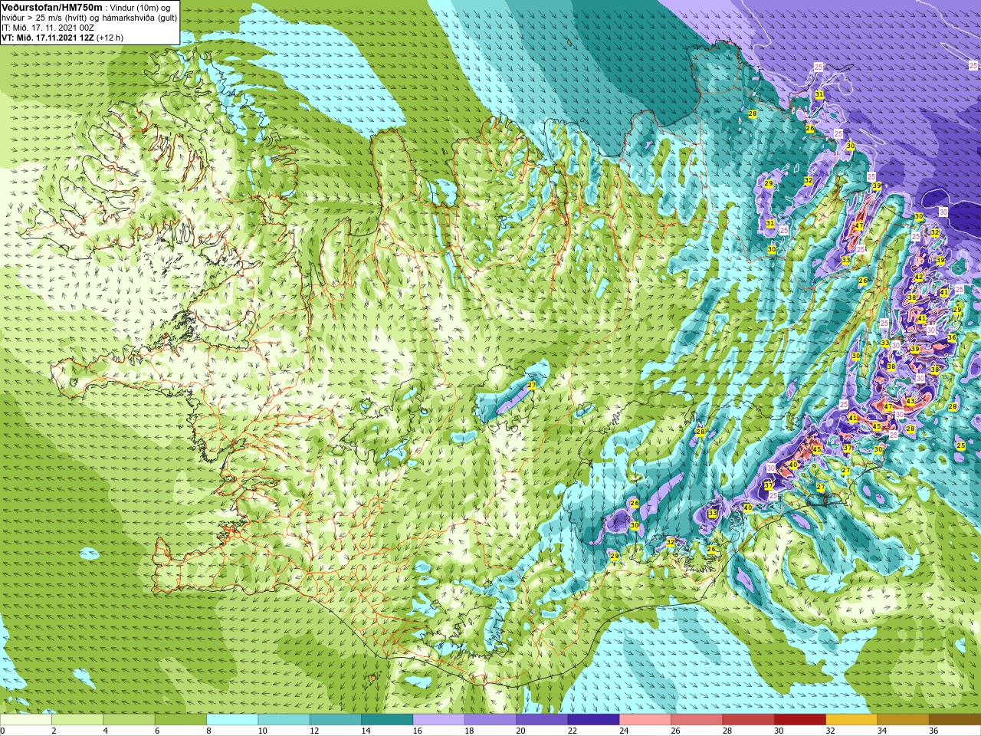Select the color scale swatch for 26–28 m/s
This screenshot has width=981, height=736.
point(697,720)
